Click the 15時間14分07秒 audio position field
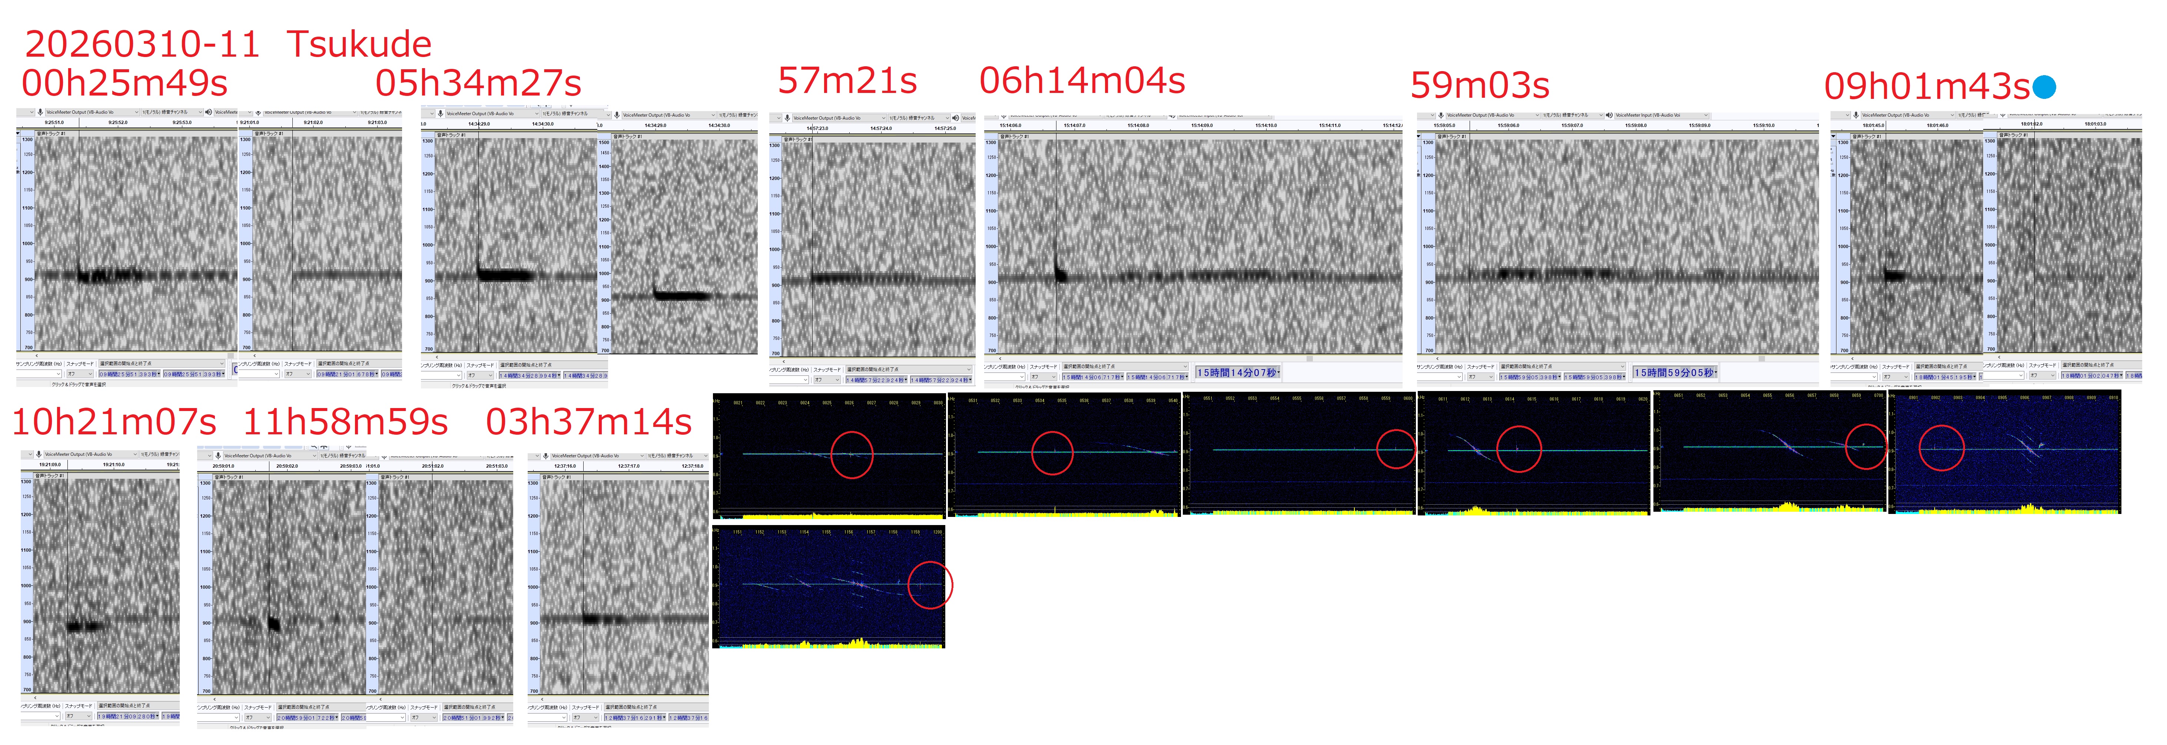This screenshot has height=745, width=2167. pos(1237,372)
